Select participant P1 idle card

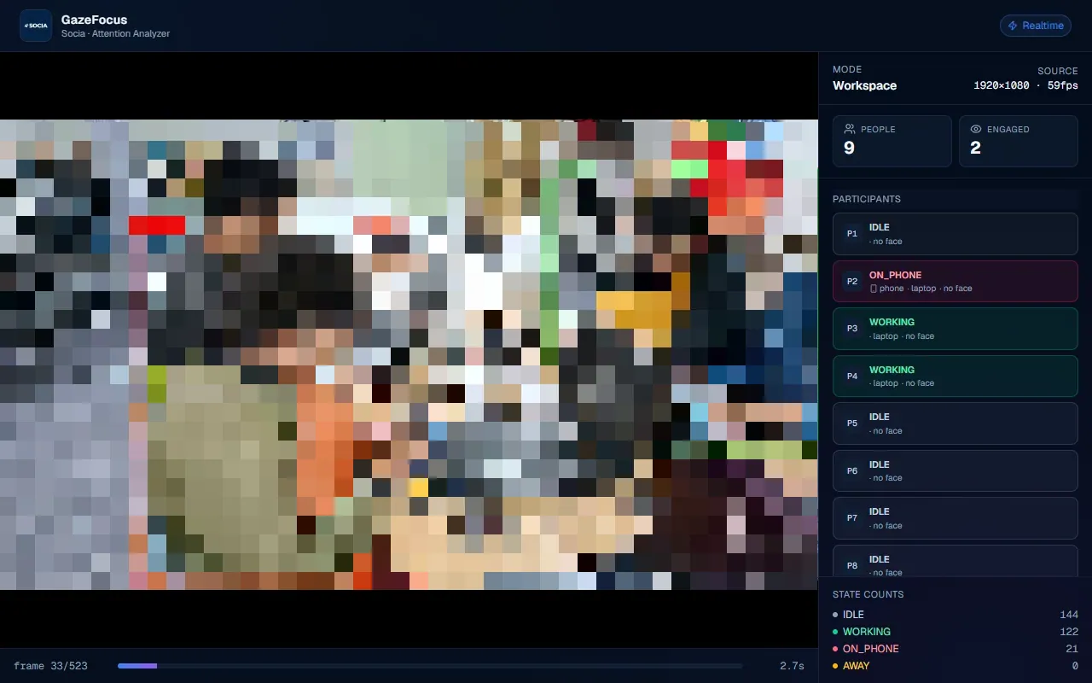coord(955,234)
